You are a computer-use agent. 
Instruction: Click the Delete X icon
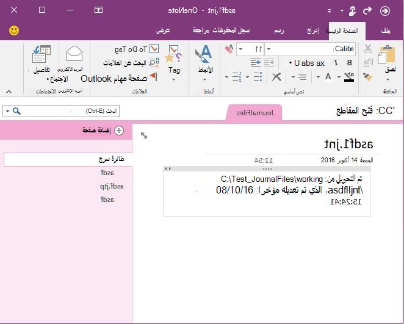coord(276,77)
